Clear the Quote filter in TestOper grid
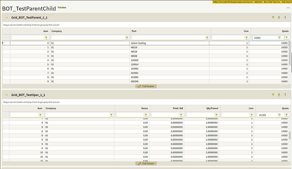This screenshot has width=292, height=169. (279, 115)
